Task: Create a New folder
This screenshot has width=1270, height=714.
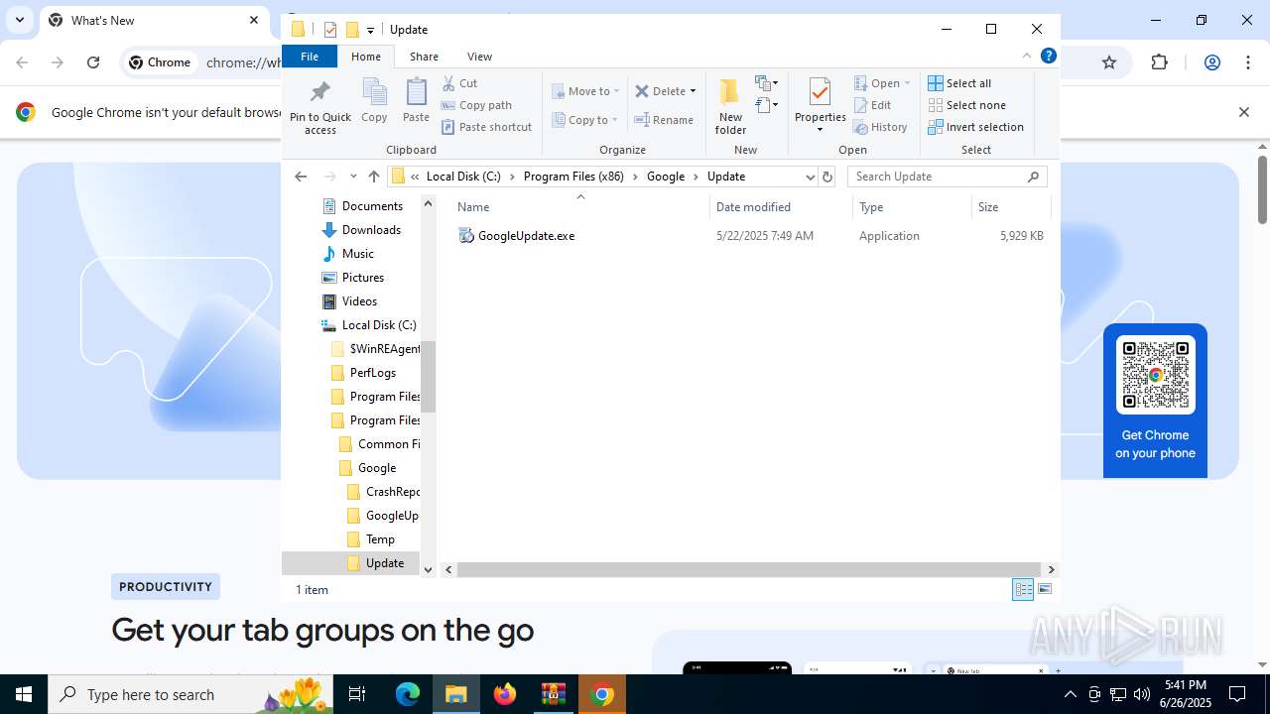Action: (730, 107)
